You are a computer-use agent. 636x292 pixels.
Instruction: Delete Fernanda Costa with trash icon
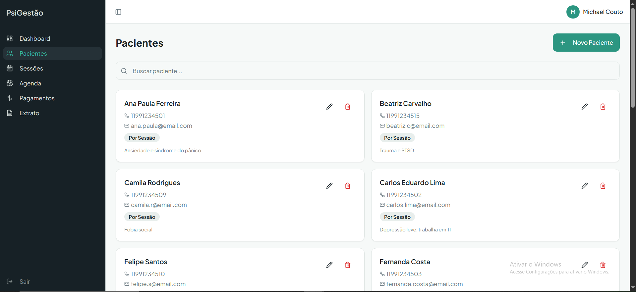coord(603,265)
